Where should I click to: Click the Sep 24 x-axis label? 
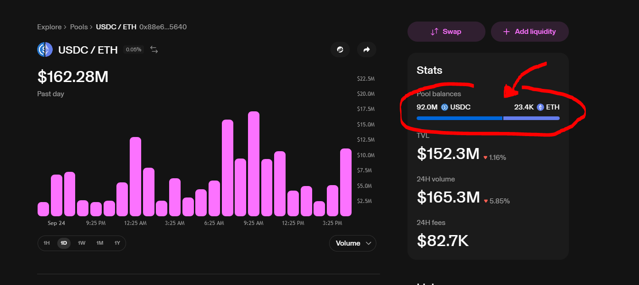pyautogui.click(x=56, y=223)
